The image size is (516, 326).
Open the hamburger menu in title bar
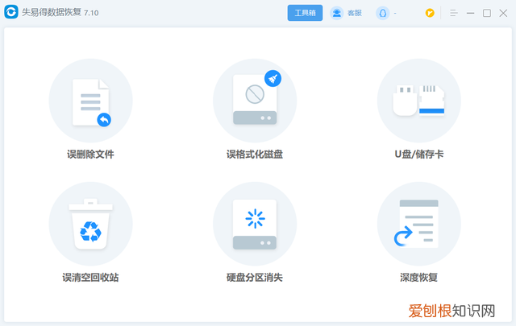(453, 13)
